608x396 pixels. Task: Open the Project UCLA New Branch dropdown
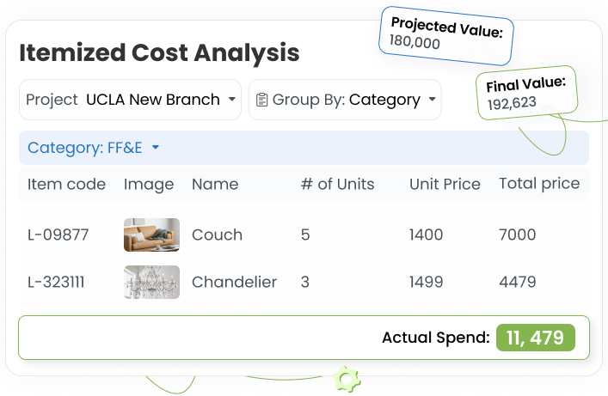point(131,100)
